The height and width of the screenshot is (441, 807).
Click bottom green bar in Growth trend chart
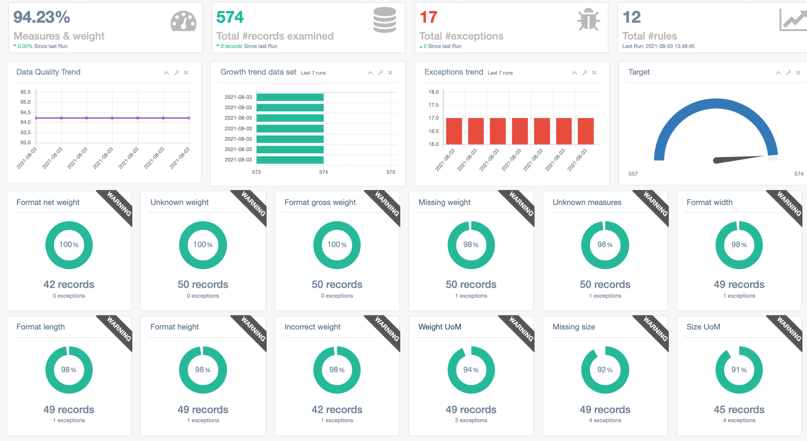[290, 160]
